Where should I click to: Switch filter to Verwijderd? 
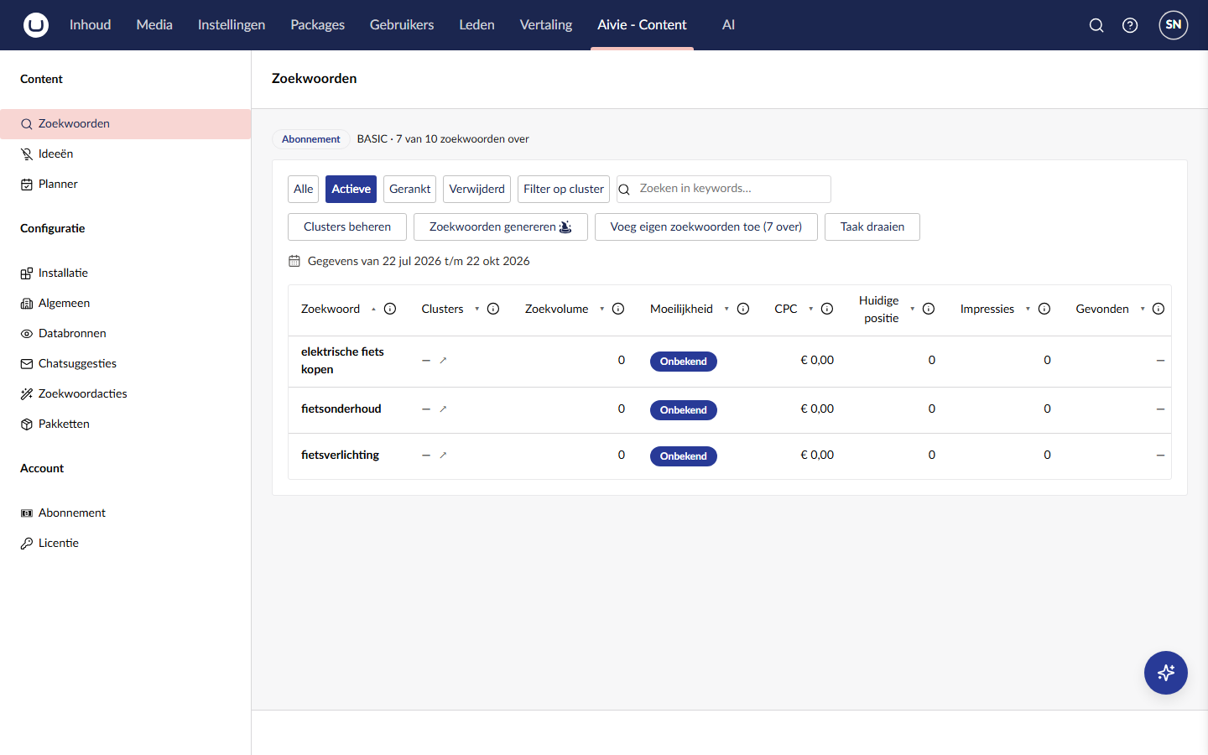point(477,189)
